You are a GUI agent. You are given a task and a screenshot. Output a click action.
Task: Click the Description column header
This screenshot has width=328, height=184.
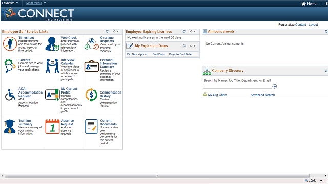point(139,54)
